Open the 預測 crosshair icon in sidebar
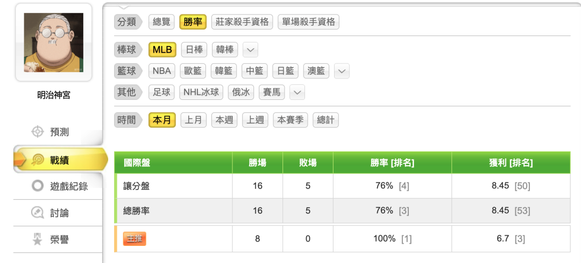Image resolution: width=581 pixels, height=263 pixels. [38, 131]
